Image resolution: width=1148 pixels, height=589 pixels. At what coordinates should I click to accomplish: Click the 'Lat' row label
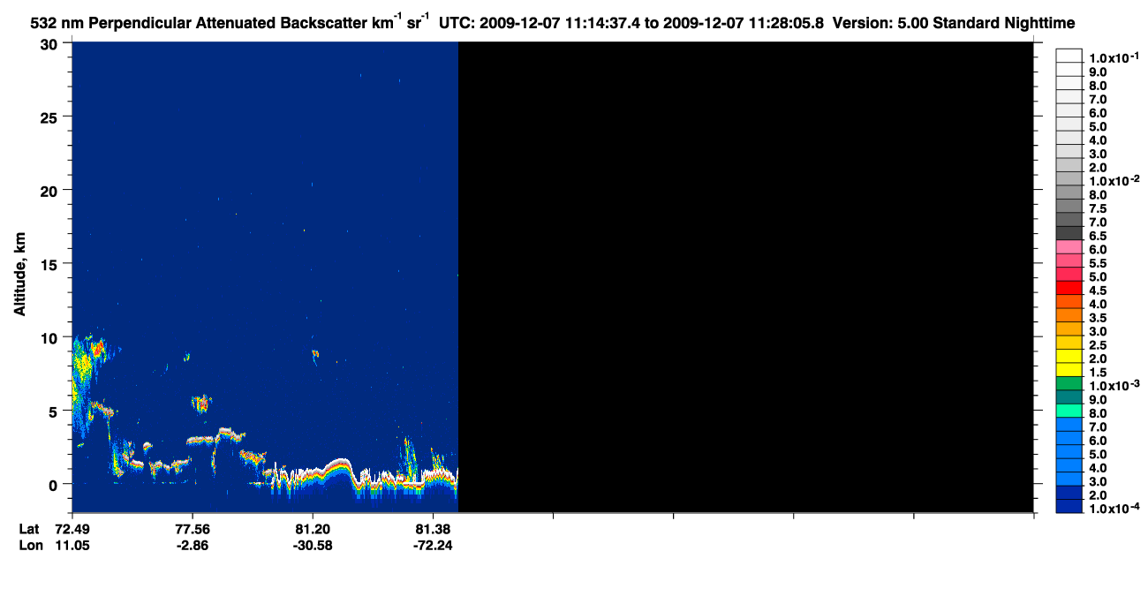pos(28,528)
